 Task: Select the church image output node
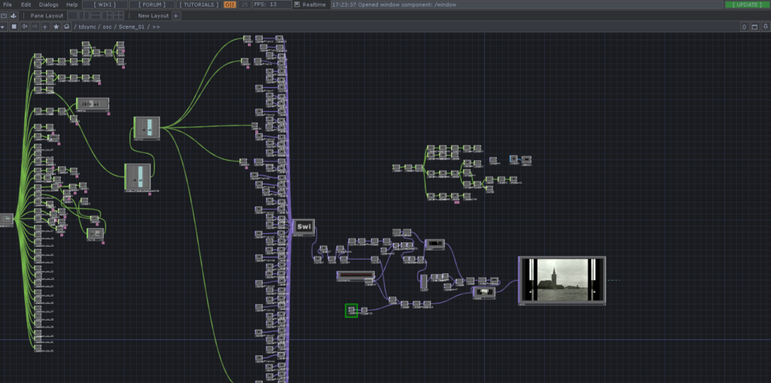coord(562,279)
